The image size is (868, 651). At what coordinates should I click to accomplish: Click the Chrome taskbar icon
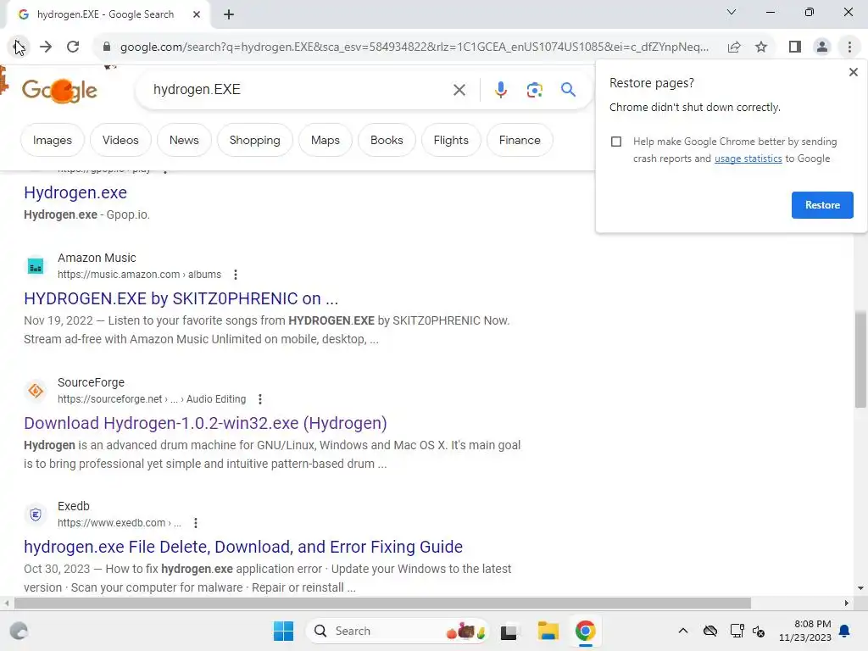click(x=585, y=631)
